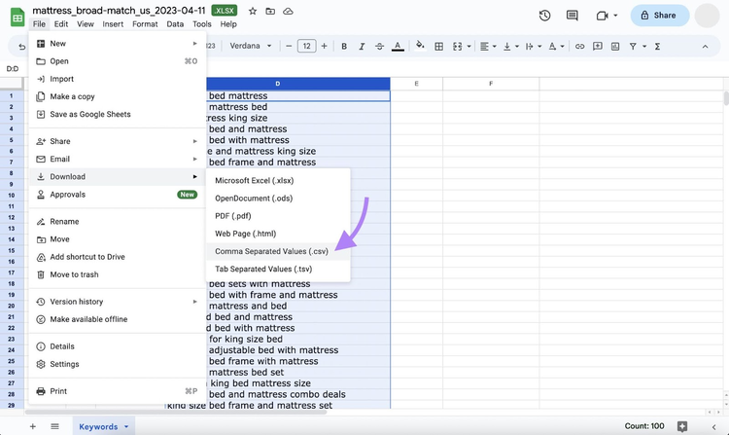
Task: Show the side panel with the arrow
Action: pos(713,426)
